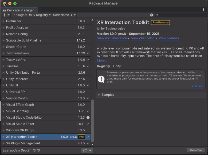
Task: Expand the Samples section
Action: [x=99, y=95]
